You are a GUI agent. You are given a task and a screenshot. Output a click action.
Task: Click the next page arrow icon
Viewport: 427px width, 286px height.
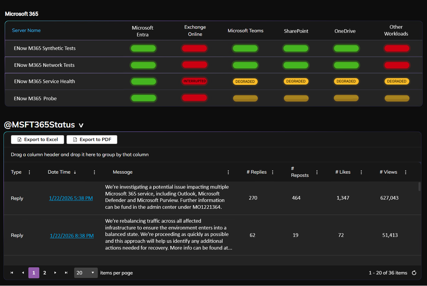(x=55, y=273)
